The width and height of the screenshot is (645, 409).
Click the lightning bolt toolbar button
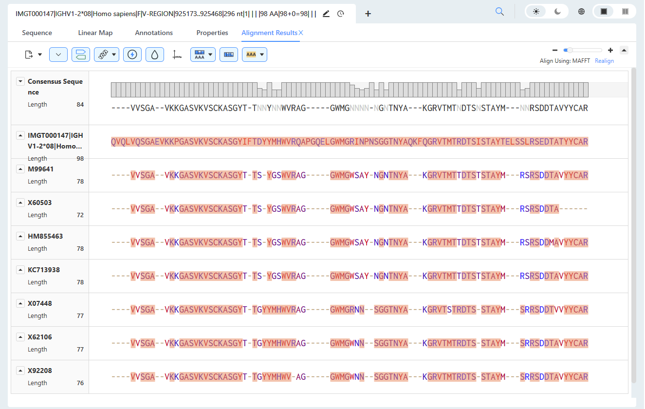132,55
